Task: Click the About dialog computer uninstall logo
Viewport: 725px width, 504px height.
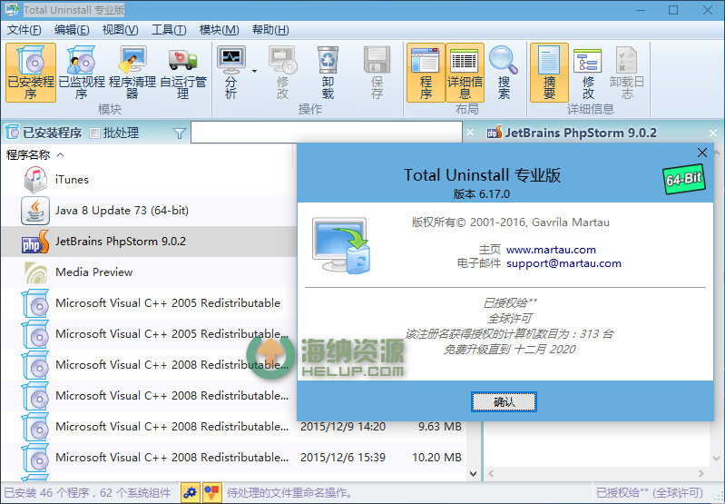Action: pos(341,245)
